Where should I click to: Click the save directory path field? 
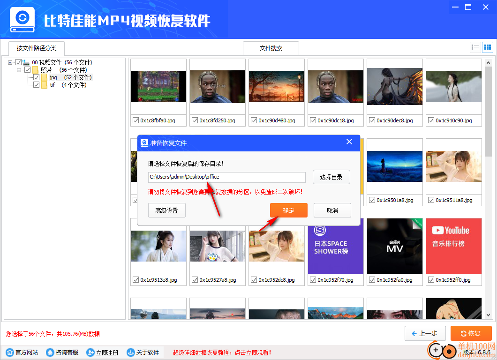click(x=227, y=177)
